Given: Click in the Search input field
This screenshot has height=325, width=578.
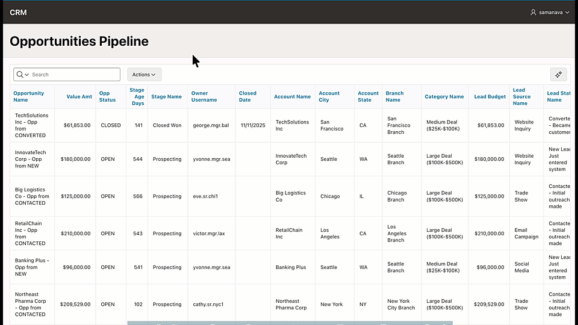Looking at the screenshot, I should pyautogui.click(x=75, y=75).
